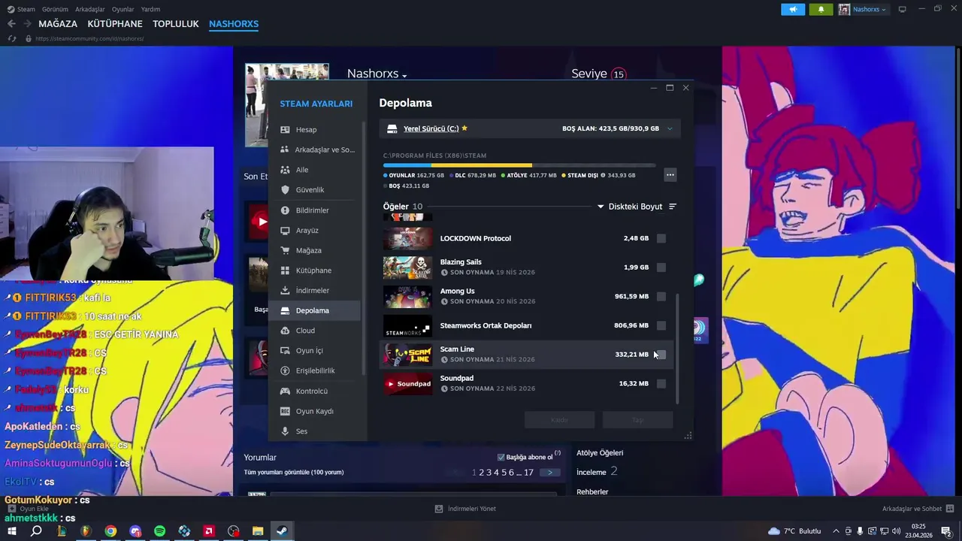Tick the Scam Line checkbox
The width and height of the screenshot is (962, 541).
661,355
